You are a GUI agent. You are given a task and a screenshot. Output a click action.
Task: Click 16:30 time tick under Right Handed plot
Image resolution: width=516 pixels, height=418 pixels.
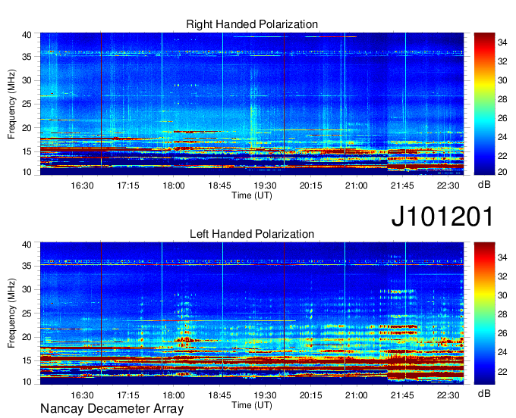82,186
